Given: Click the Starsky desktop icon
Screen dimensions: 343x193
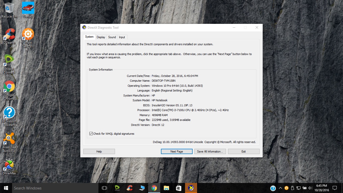Looking at the screenshot, I should click(x=28, y=8).
